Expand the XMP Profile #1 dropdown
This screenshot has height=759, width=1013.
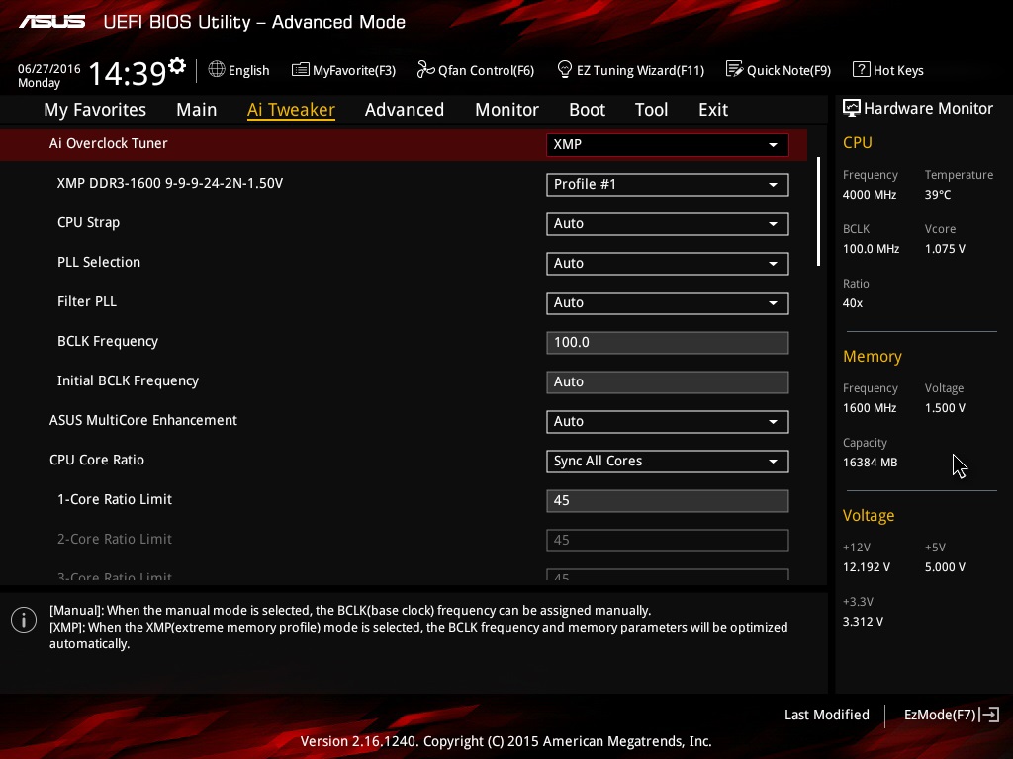(x=668, y=185)
